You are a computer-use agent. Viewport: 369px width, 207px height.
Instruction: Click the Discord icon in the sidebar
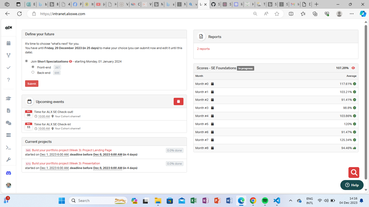[8, 173]
